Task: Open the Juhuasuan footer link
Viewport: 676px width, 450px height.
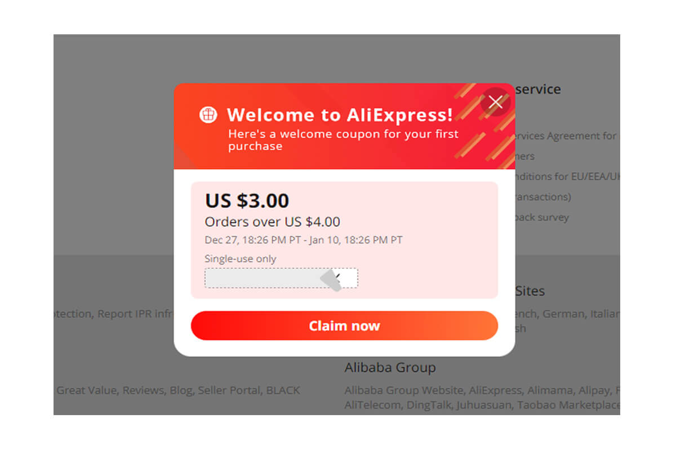Action: click(x=484, y=405)
